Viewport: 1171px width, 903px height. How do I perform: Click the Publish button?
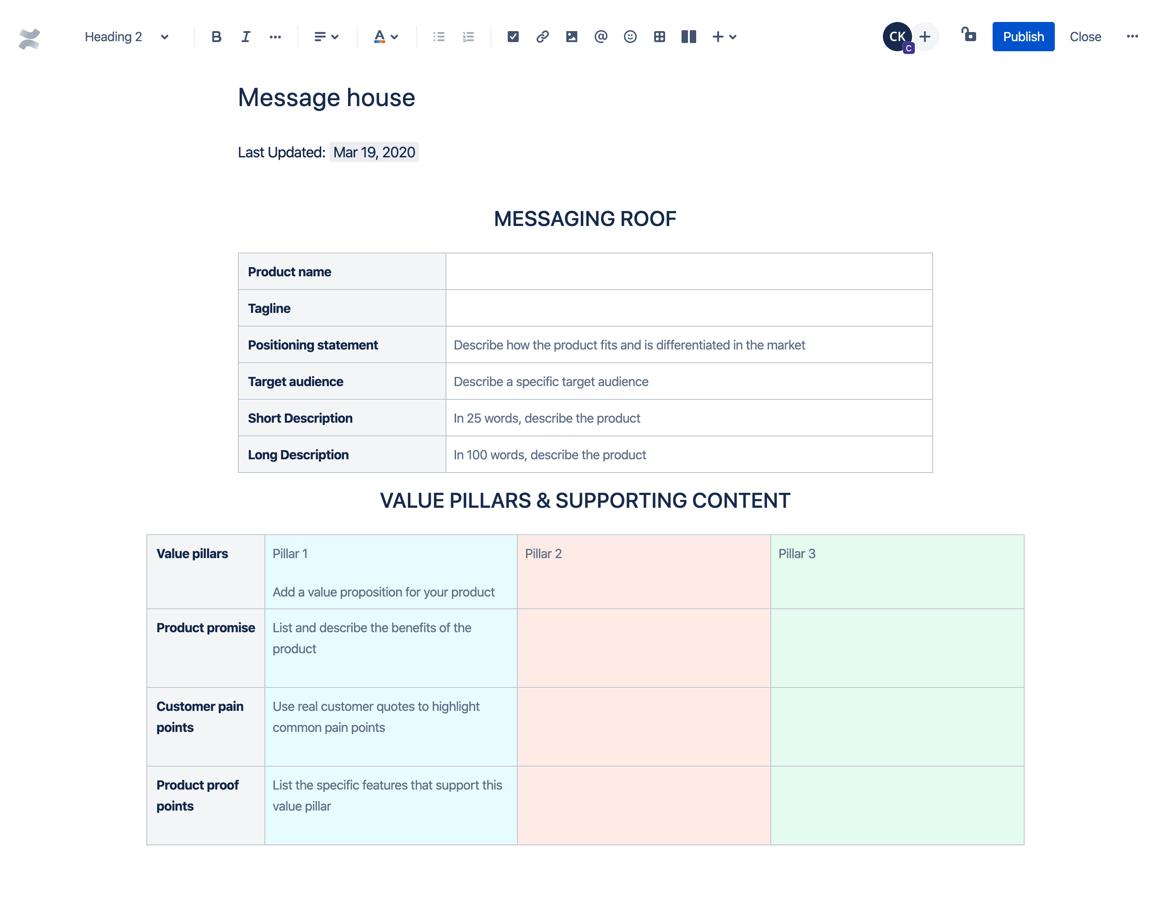click(1023, 37)
